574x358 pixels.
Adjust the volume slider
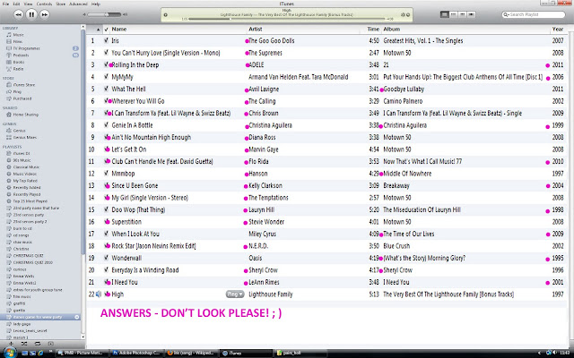point(104,14)
